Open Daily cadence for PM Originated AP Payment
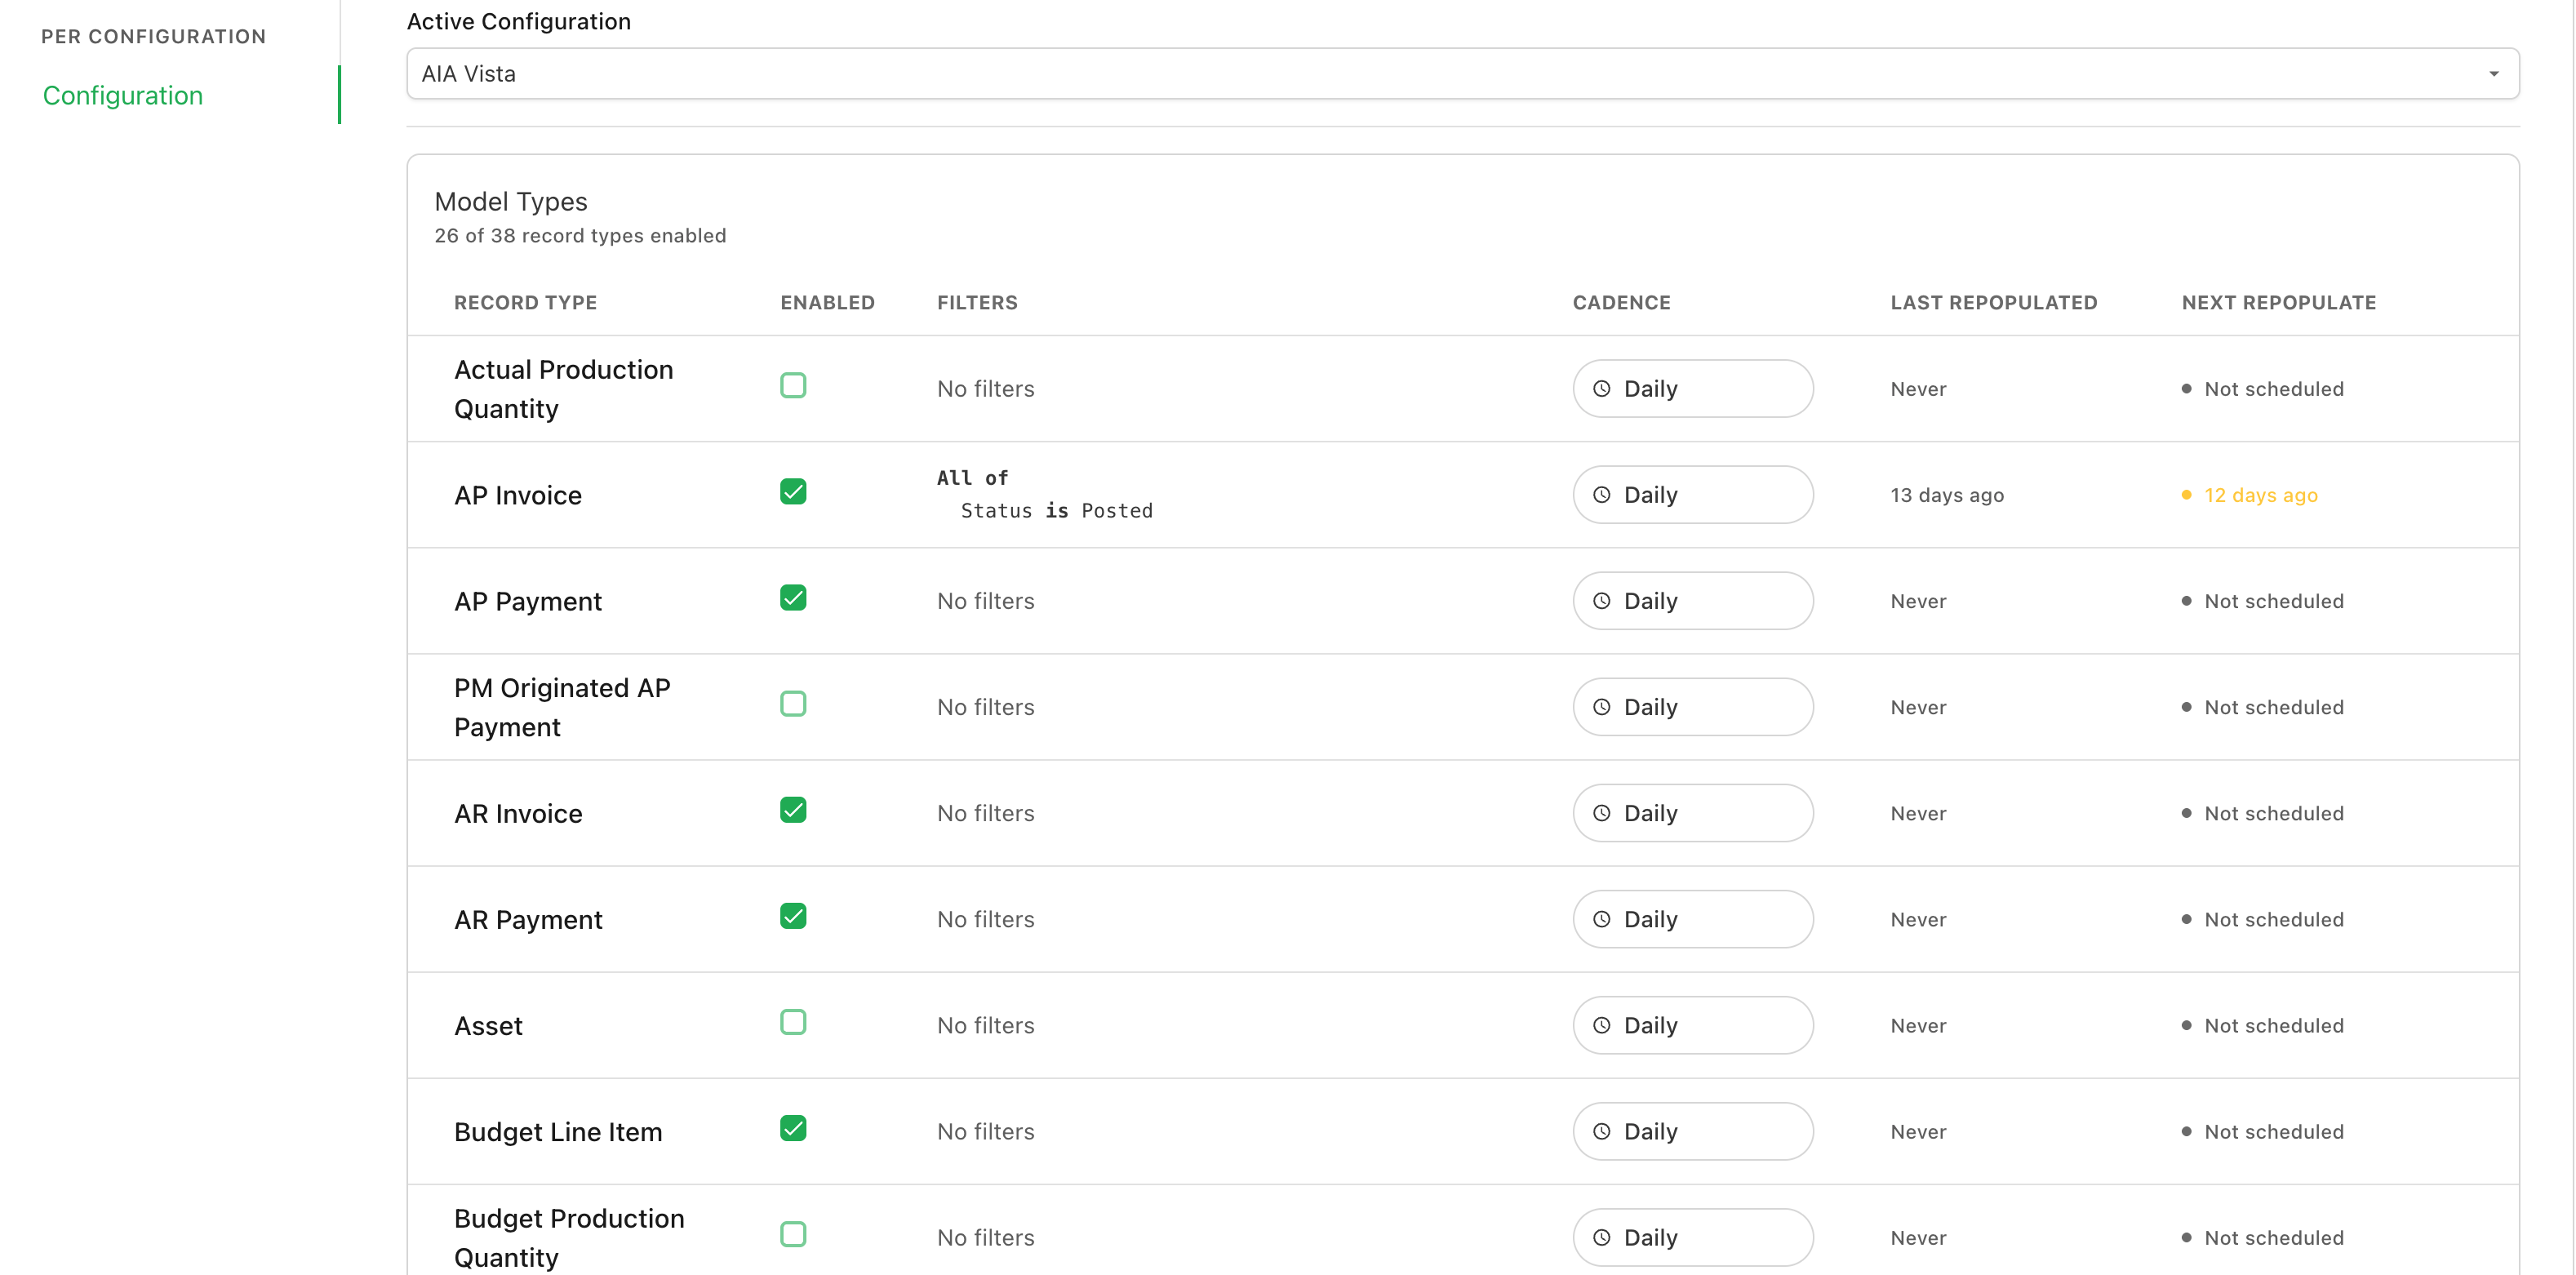The image size is (2576, 1275). pyautogui.click(x=1692, y=707)
